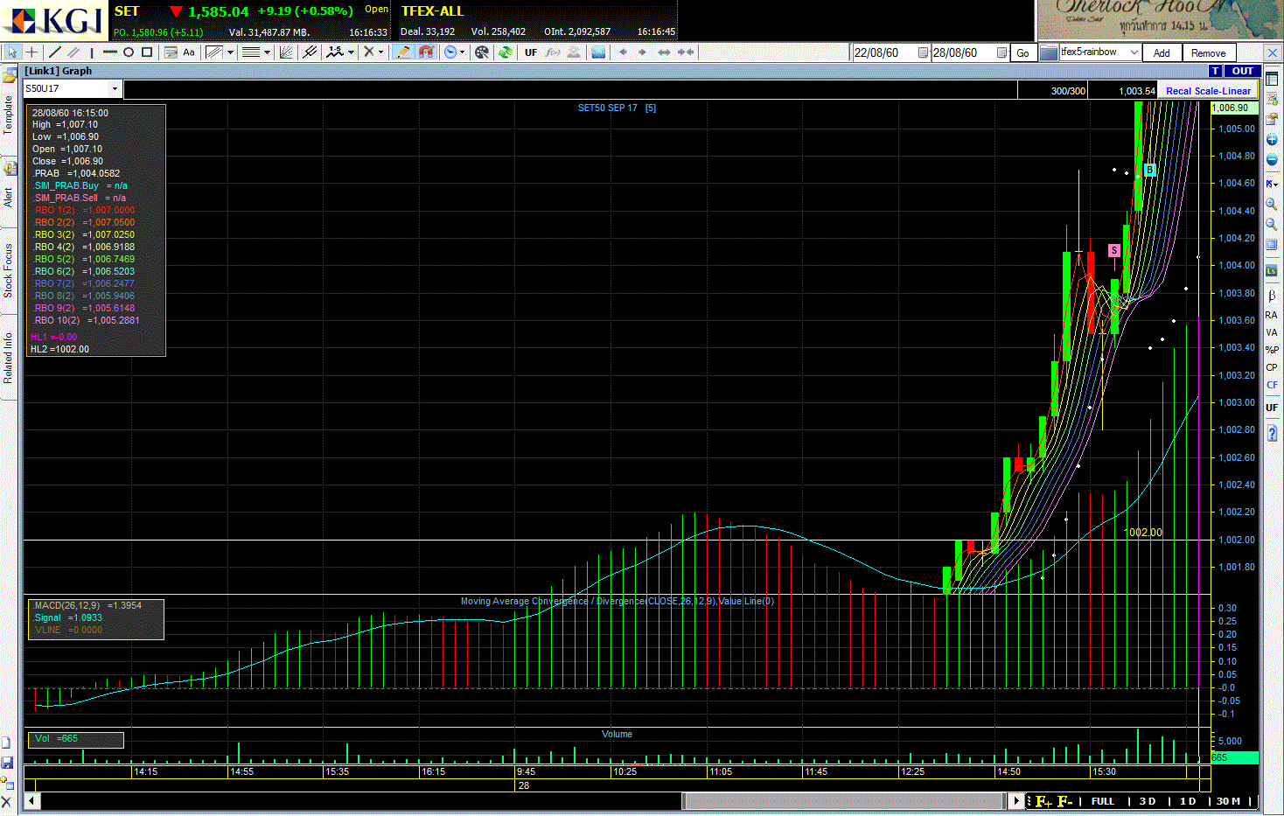
Task: Click the UF toolbar button
Action: coord(531,52)
